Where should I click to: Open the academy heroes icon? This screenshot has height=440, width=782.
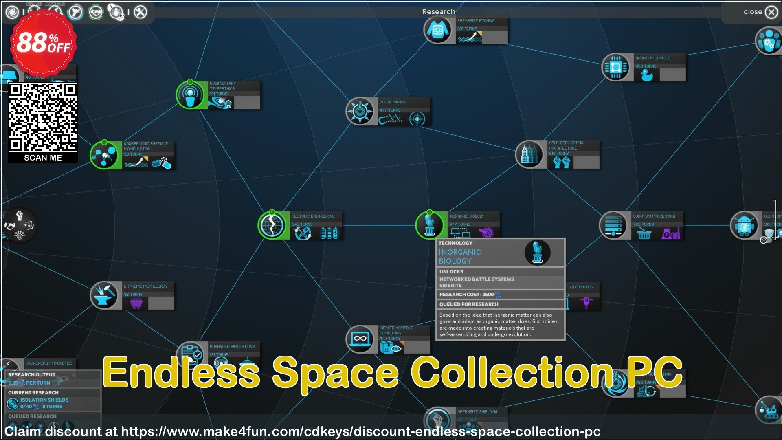(117, 12)
